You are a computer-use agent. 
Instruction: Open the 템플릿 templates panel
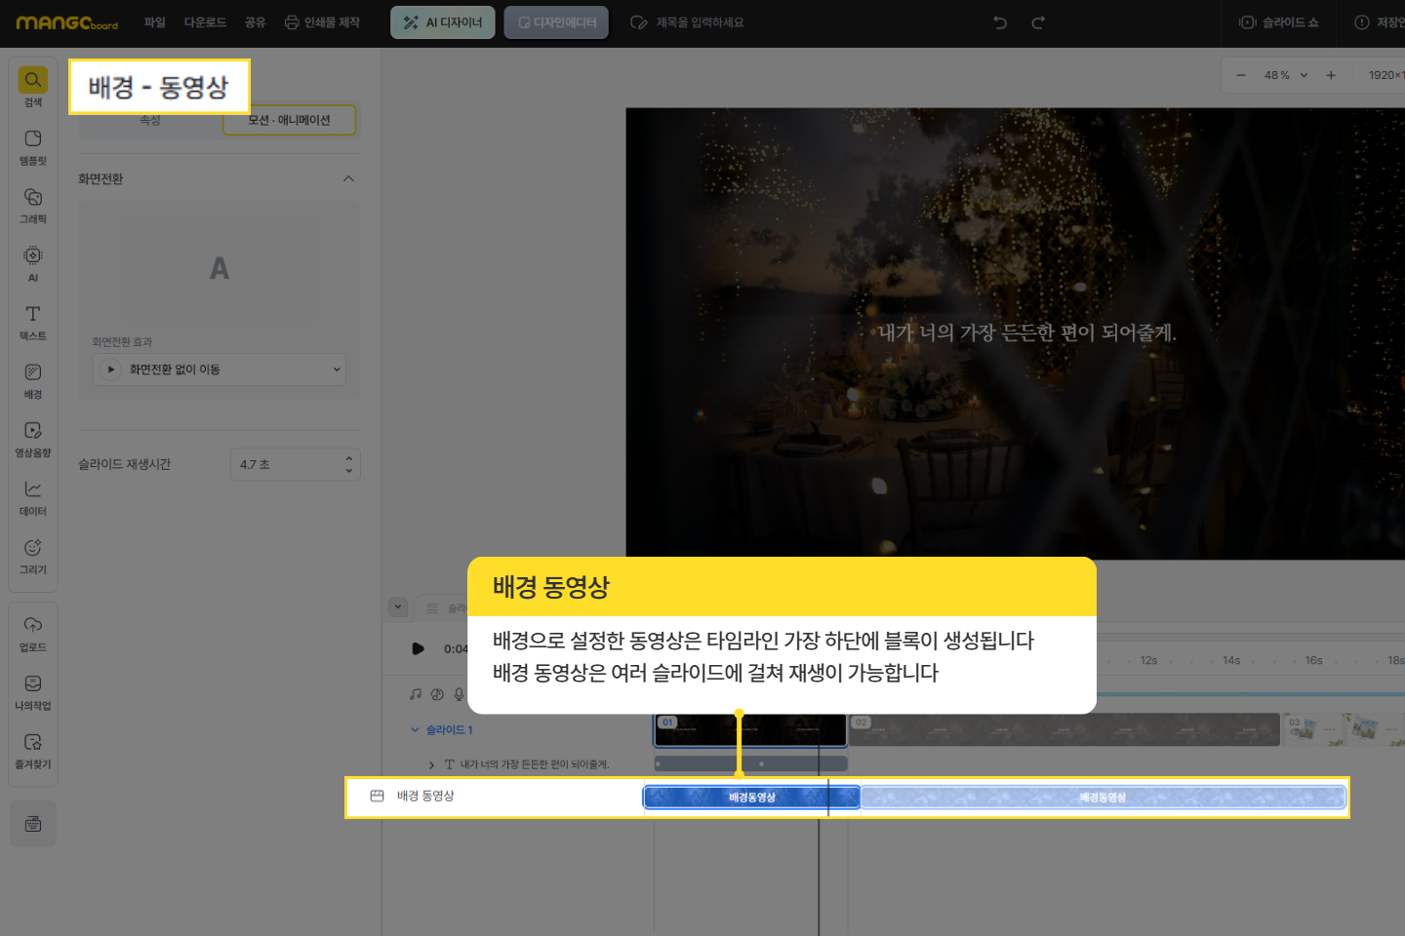[x=33, y=145]
